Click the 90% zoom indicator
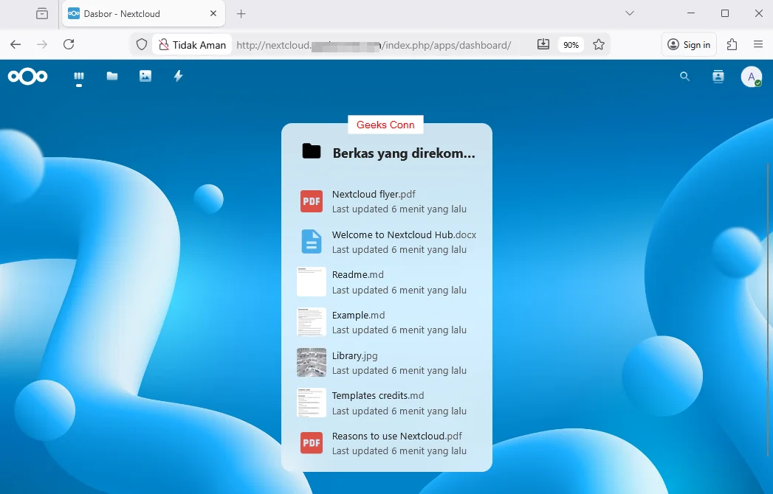The image size is (773, 494). coord(571,44)
